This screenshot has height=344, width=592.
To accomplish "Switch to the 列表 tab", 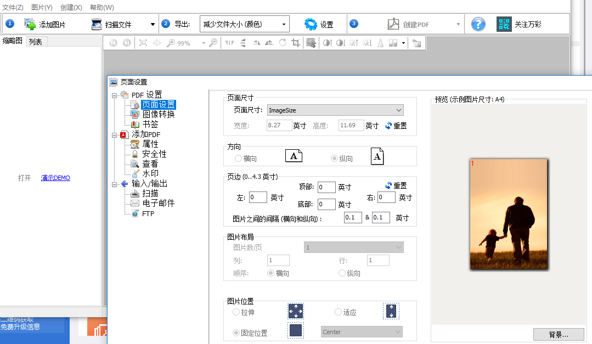I will click(x=35, y=41).
